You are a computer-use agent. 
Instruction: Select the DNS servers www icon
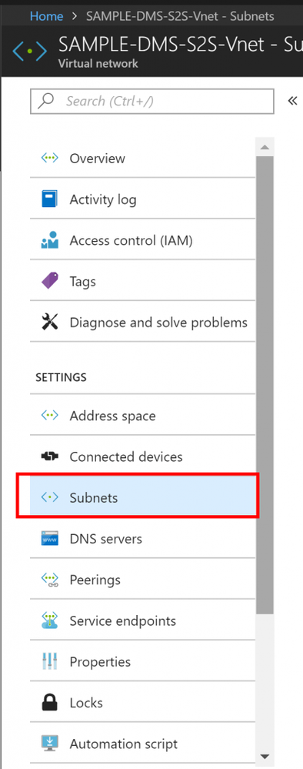pyautogui.click(x=49, y=539)
